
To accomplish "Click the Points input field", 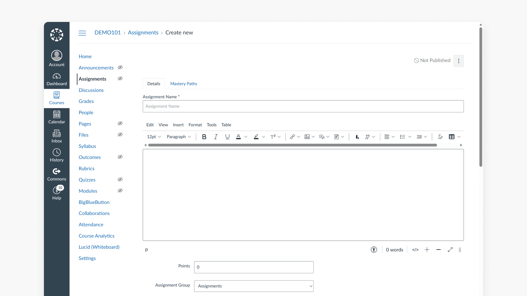I will (x=253, y=267).
